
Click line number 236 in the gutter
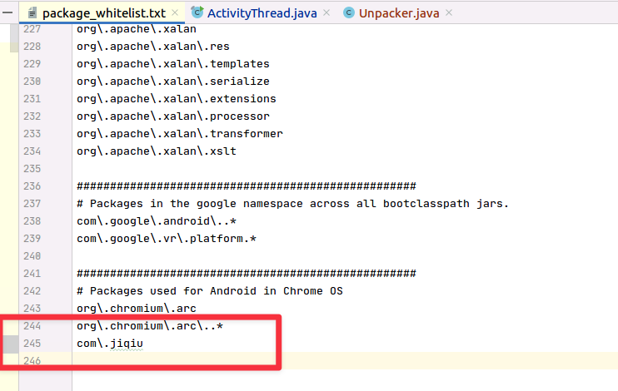click(x=32, y=186)
